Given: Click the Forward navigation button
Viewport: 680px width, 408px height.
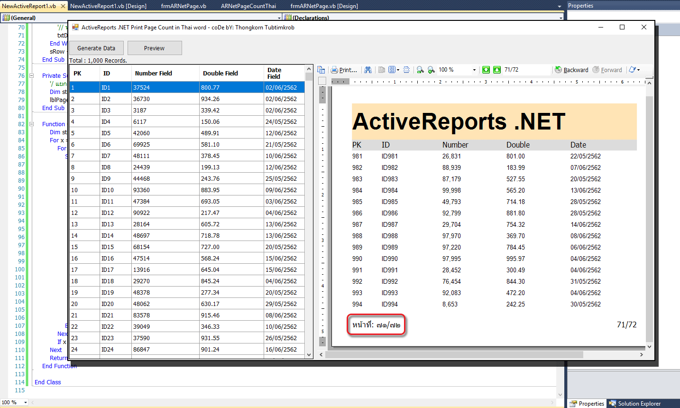Looking at the screenshot, I should tap(607, 70).
